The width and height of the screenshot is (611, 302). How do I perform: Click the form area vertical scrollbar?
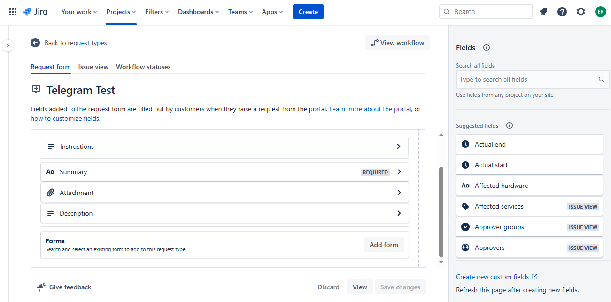441,211
